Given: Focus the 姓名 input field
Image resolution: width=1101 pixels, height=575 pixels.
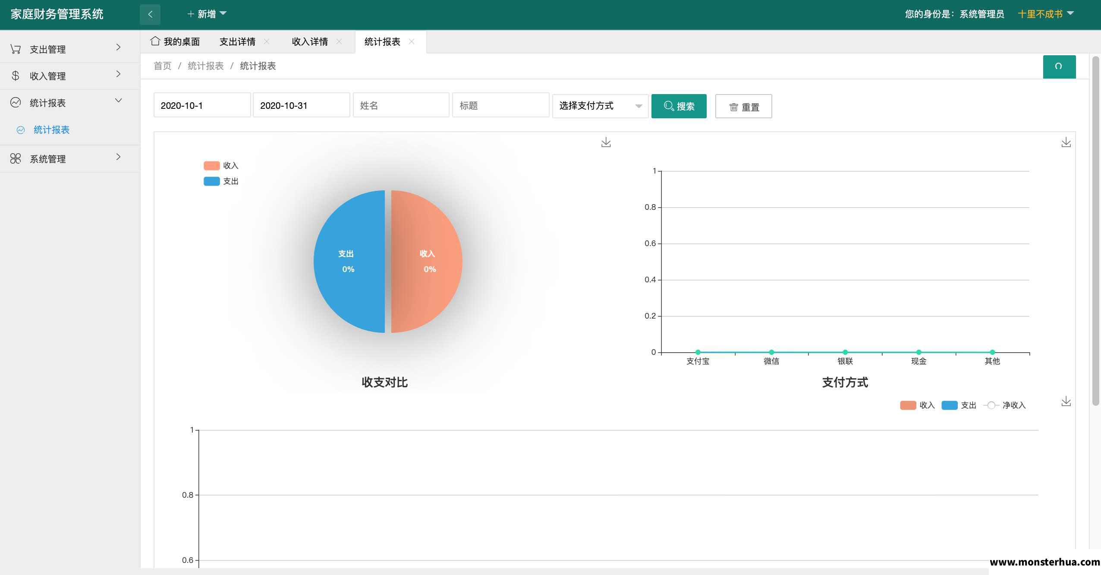Looking at the screenshot, I should (x=401, y=105).
